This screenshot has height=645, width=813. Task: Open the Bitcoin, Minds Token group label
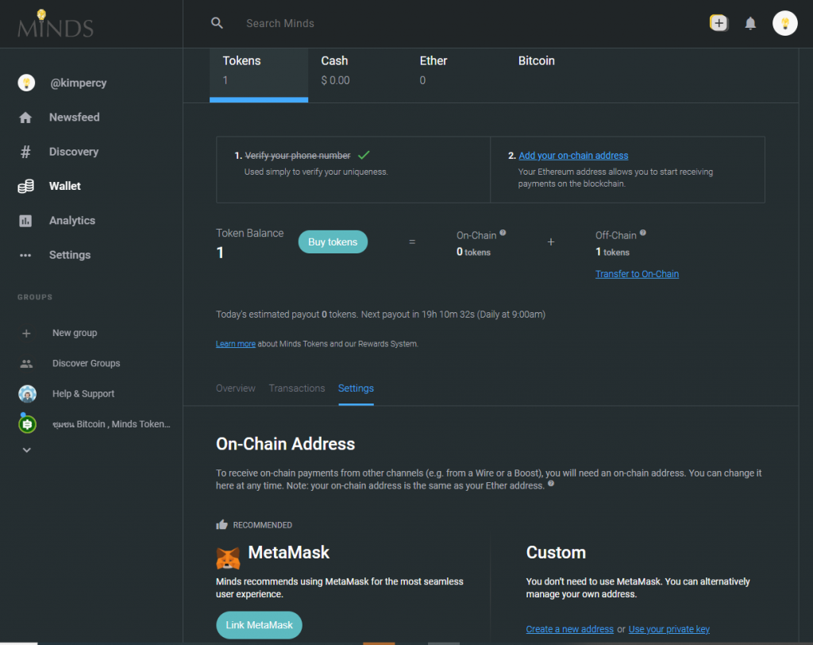coord(111,424)
